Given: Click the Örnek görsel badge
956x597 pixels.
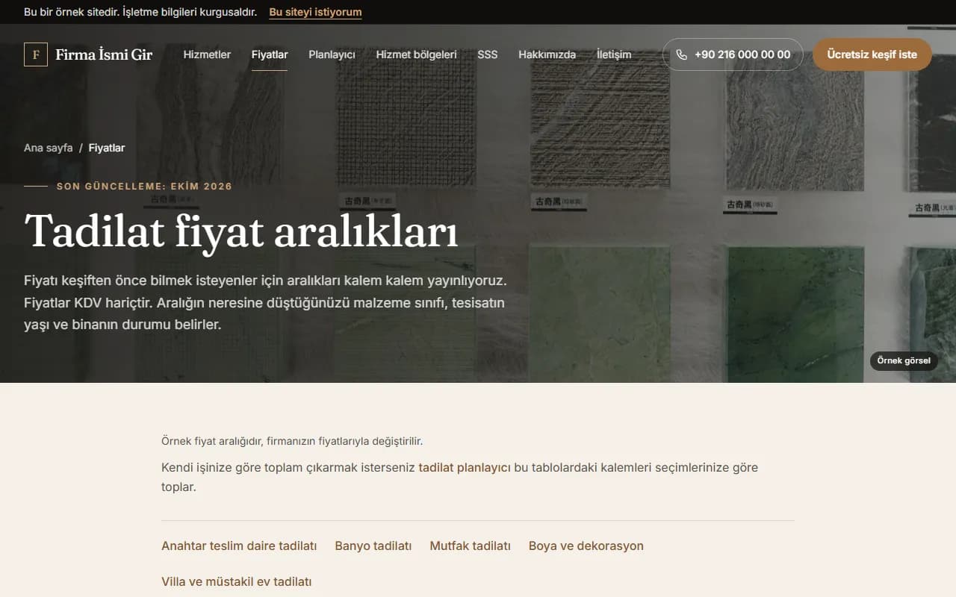Looking at the screenshot, I should point(904,360).
